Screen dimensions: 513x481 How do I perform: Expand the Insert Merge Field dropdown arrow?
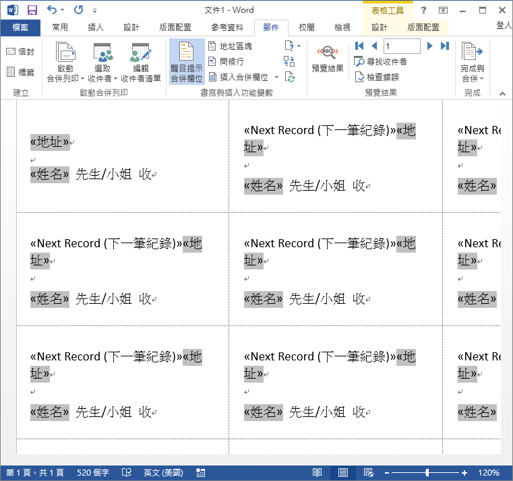point(277,77)
